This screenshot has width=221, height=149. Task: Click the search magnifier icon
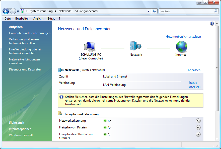(215, 11)
